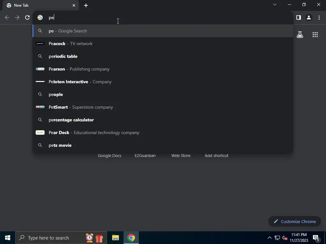Click the Peacock logo thumbnail
The image size is (326, 244).
pyautogui.click(x=40, y=44)
